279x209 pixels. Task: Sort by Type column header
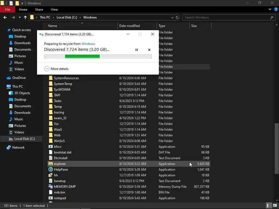[162, 26]
